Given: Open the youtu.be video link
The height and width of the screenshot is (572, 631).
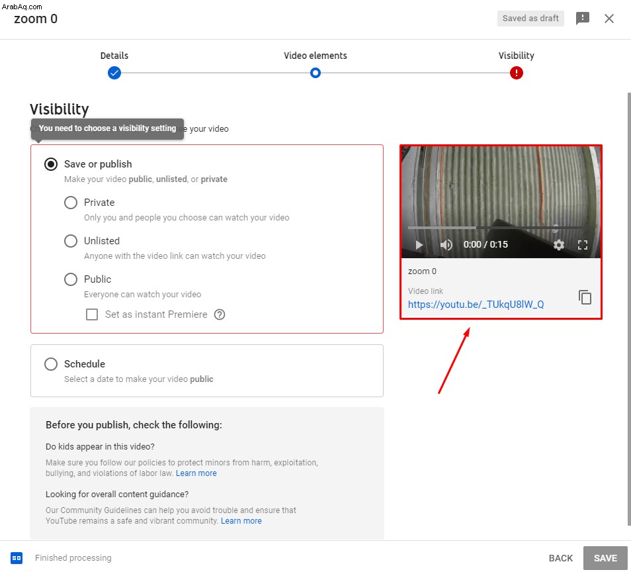Looking at the screenshot, I should 476,305.
